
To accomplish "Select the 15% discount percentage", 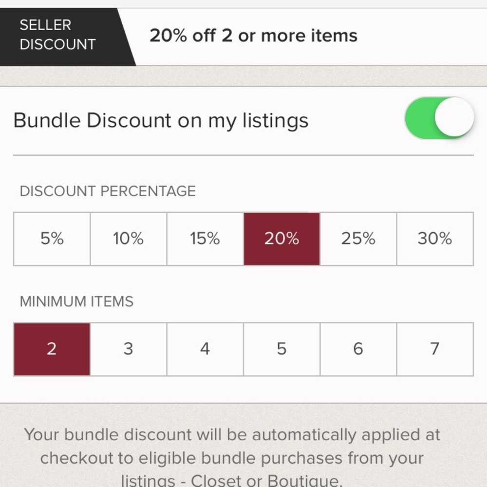I will click(205, 239).
